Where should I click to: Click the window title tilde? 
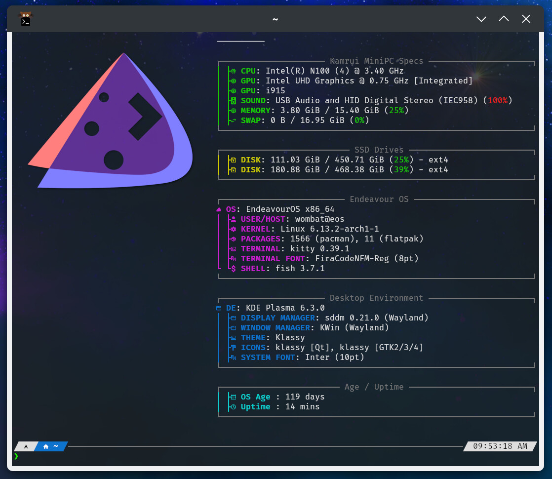[x=276, y=19]
